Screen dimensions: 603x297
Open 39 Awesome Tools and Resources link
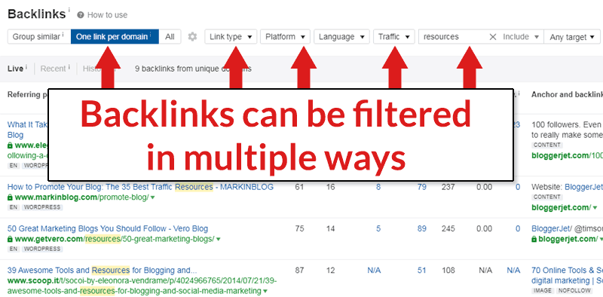102,270
